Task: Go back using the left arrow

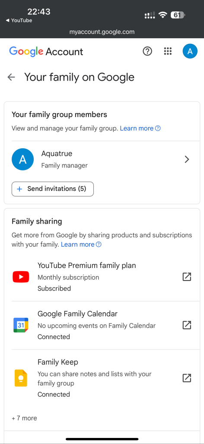Action: [11, 77]
